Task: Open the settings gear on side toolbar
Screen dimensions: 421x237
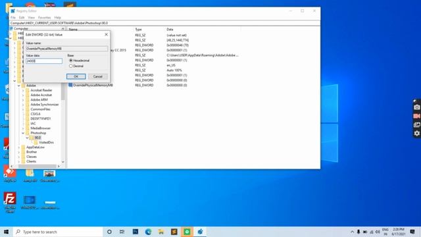Action: 416,133
